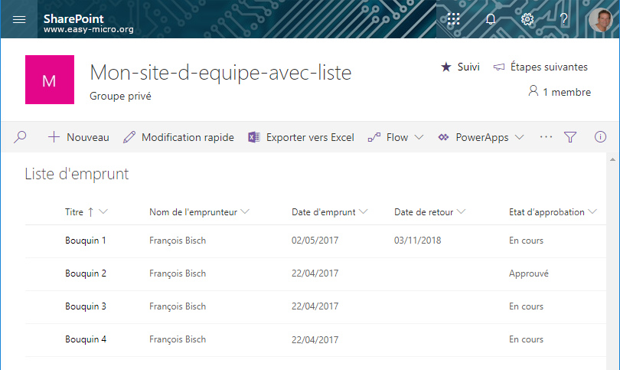Open the Bouquin 3 item

(x=86, y=306)
